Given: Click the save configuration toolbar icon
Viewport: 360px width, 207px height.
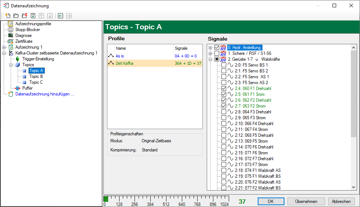Looking at the screenshot, I should coord(33,16).
